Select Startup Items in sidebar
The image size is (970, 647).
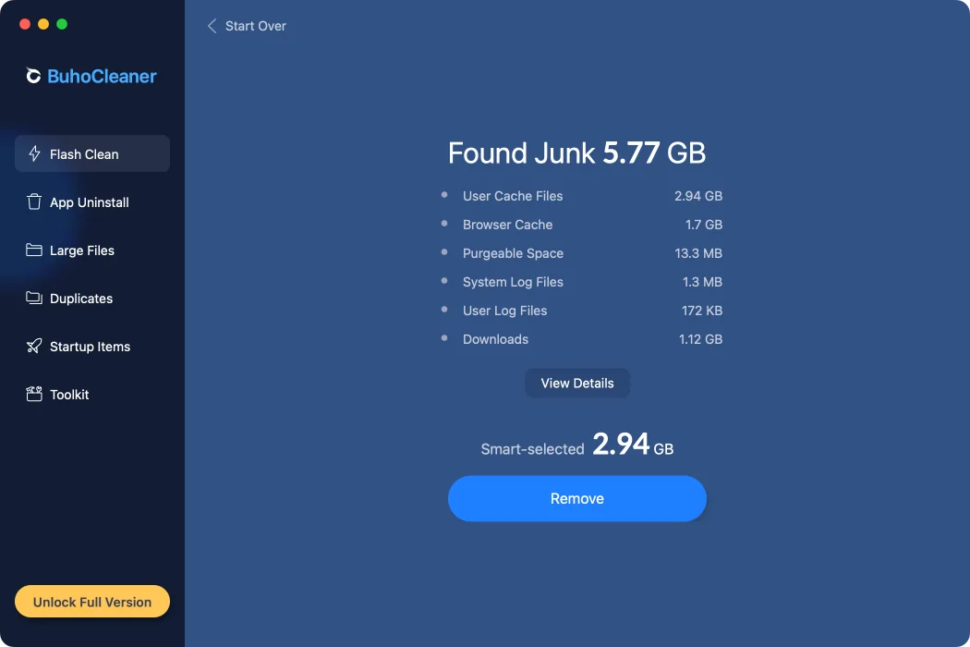(92, 346)
